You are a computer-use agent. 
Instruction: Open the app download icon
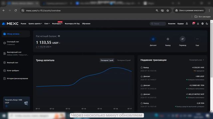[198, 23]
